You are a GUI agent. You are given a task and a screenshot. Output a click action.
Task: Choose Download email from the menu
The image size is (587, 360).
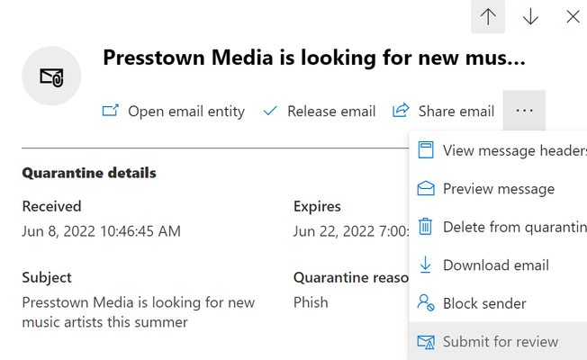[498, 265]
